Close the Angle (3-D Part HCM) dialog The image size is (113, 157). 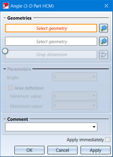pos(106,6)
